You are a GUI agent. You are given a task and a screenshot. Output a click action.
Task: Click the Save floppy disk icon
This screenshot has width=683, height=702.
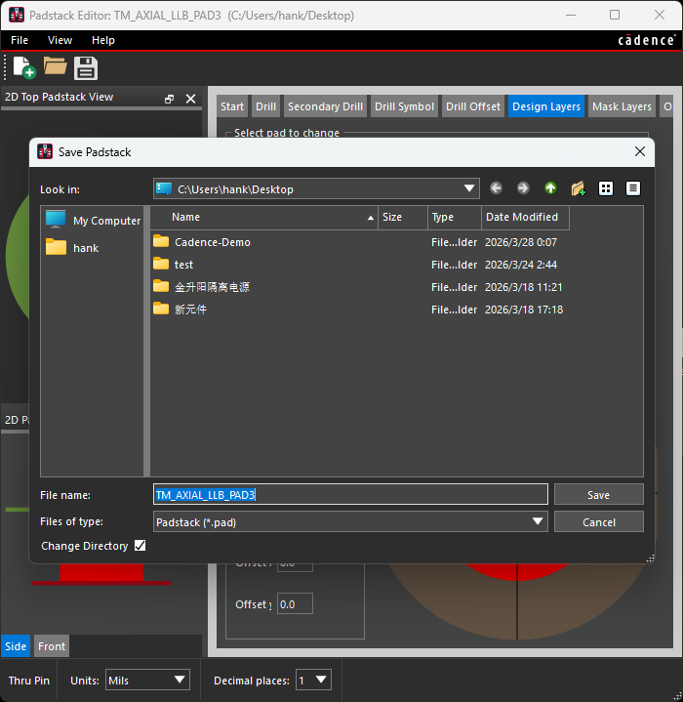pos(86,67)
